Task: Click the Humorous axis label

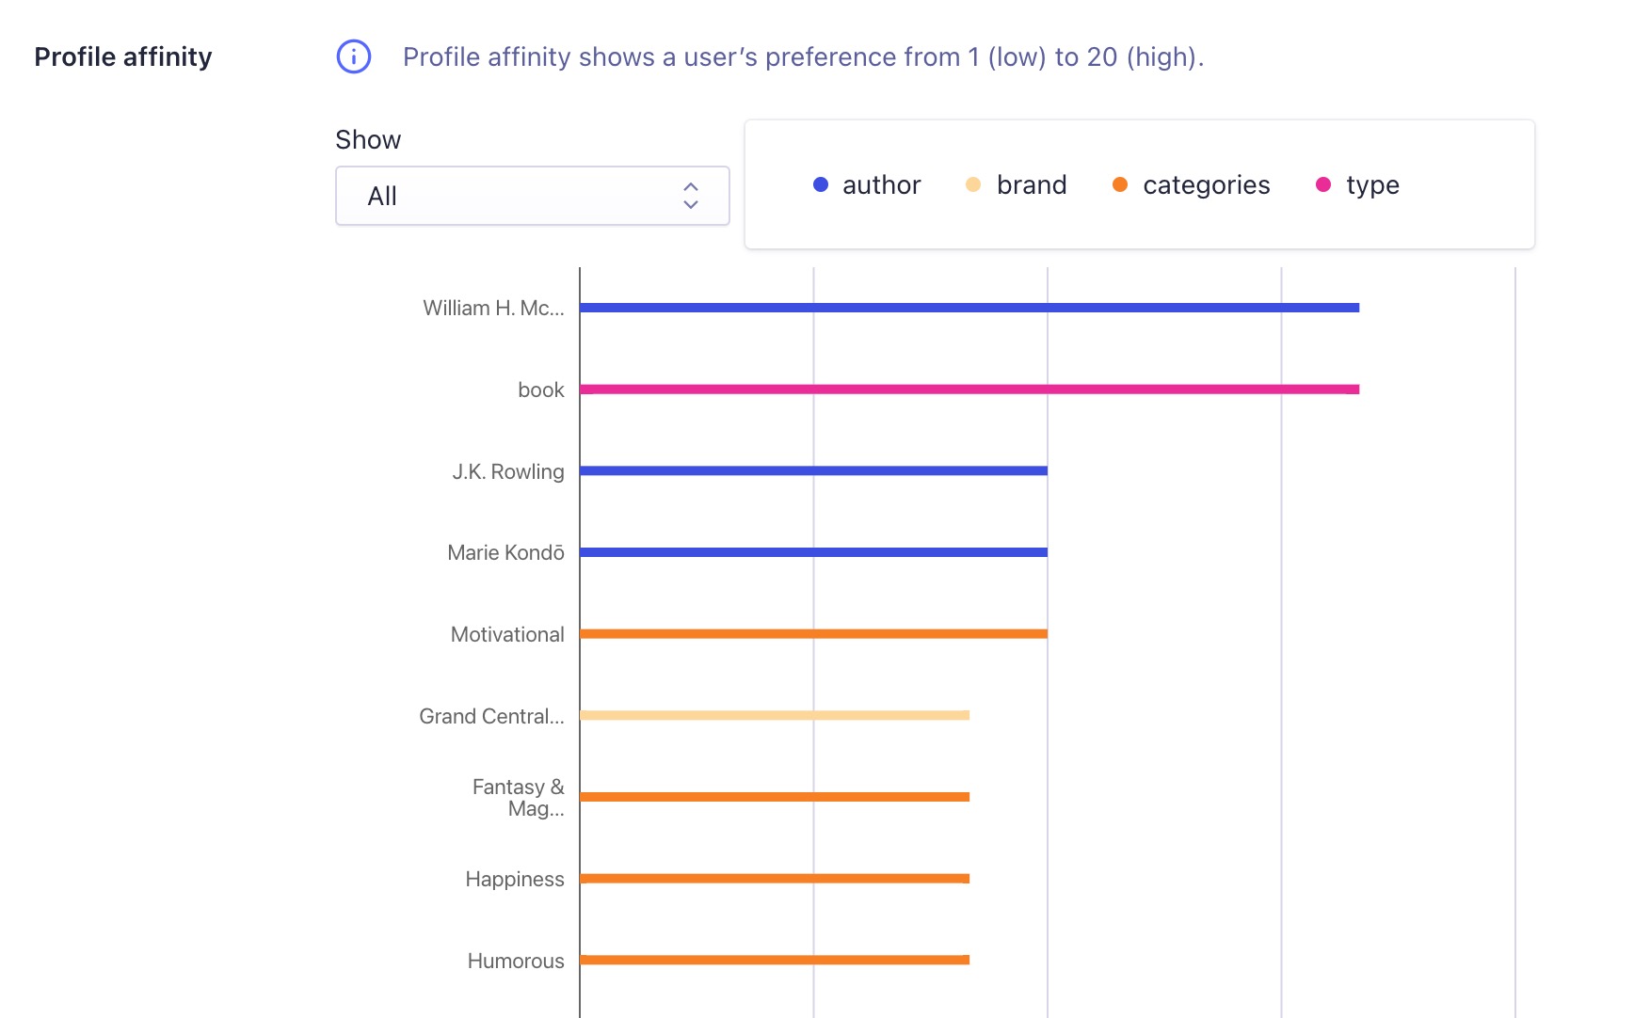Action: click(516, 961)
